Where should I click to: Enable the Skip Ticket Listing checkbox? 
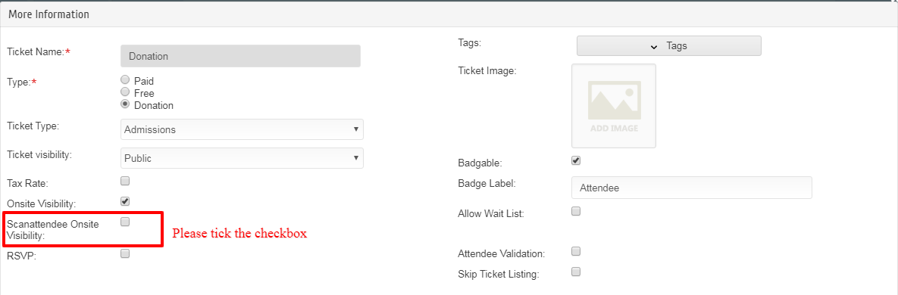coord(576,272)
